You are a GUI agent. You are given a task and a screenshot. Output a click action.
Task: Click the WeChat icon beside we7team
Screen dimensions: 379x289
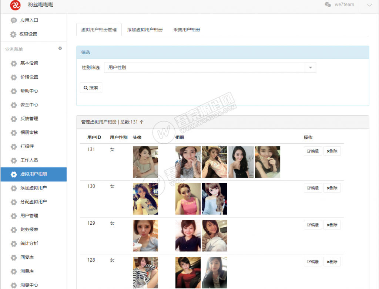click(x=328, y=4)
